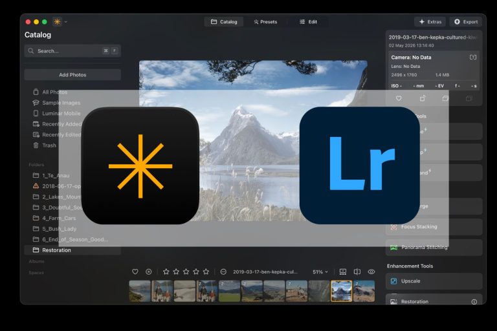Click the square-with-dot icon in info panel
This screenshot has width=497, height=331.
[423, 98]
